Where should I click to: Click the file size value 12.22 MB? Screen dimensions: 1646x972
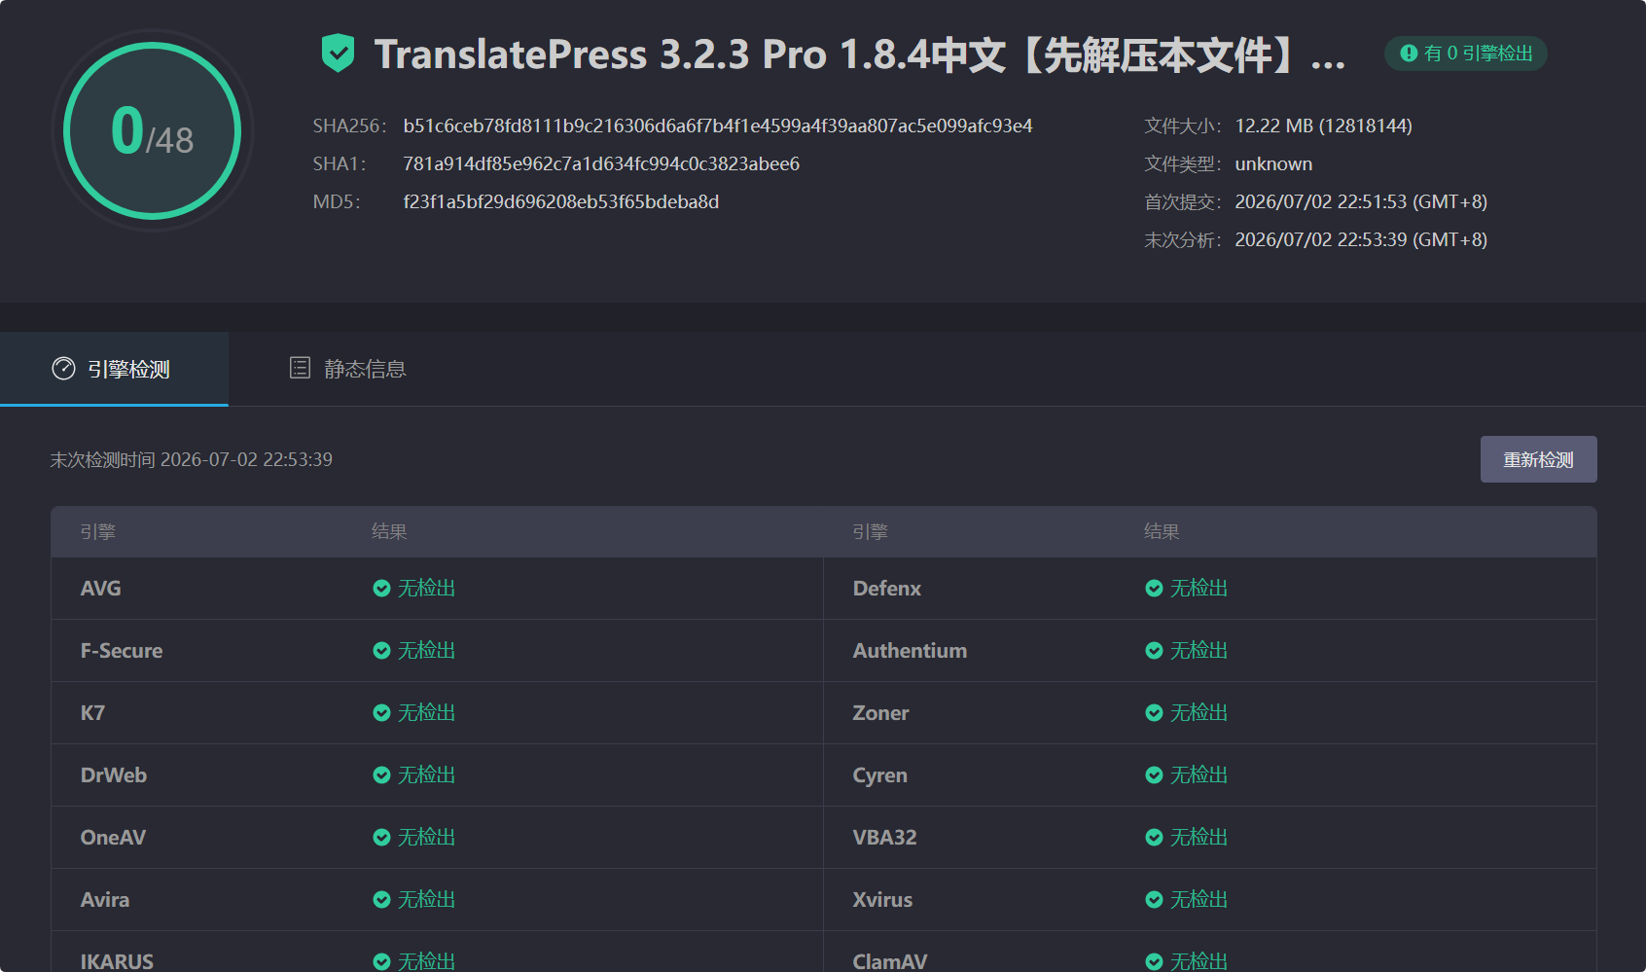(x=1323, y=126)
